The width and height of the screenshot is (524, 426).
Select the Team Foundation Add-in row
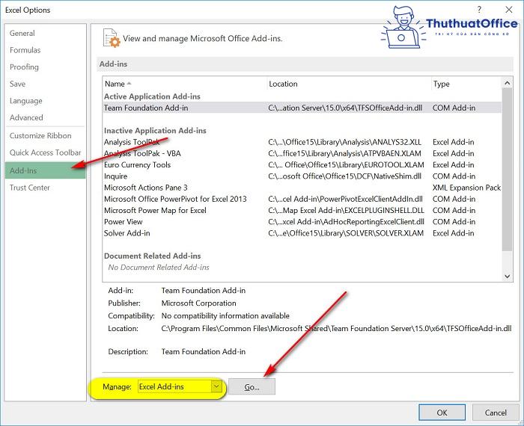tap(302, 108)
